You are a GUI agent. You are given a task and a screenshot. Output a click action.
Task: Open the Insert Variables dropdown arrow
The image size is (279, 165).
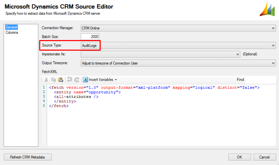tap(116, 80)
